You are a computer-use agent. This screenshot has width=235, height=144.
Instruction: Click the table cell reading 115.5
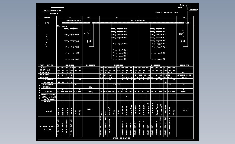170,72
